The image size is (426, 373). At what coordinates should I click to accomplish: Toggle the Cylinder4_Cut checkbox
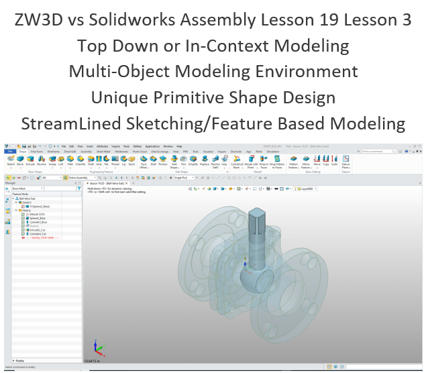click(23, 233)
